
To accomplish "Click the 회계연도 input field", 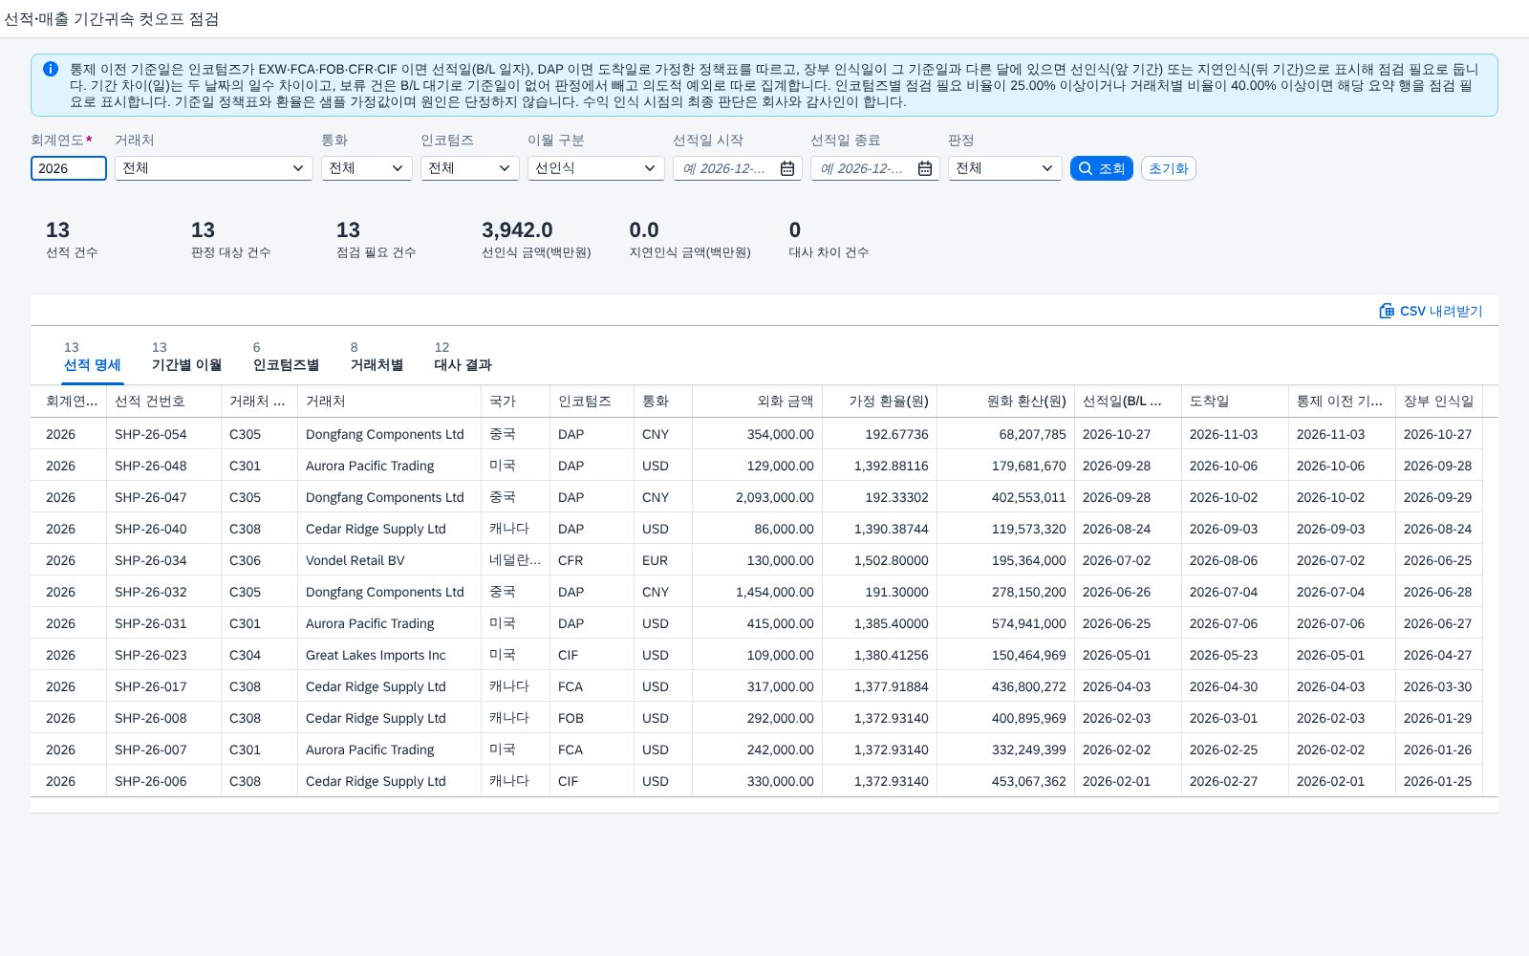I will click(x=69, y=168).
